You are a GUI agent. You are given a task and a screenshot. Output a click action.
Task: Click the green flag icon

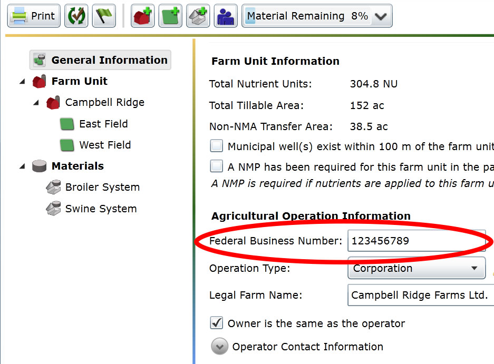104,16
